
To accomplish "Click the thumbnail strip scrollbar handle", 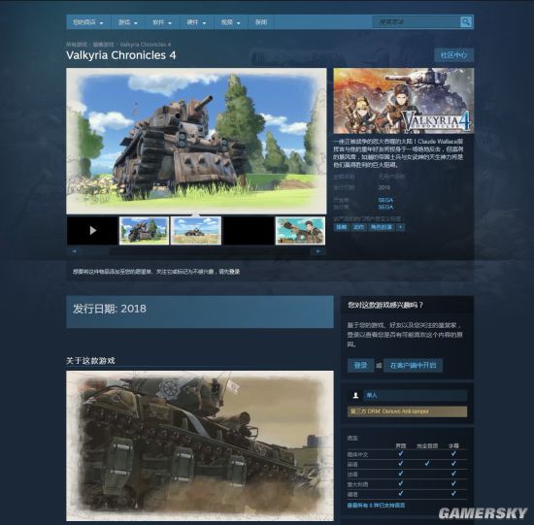I will tap(96, 251).
